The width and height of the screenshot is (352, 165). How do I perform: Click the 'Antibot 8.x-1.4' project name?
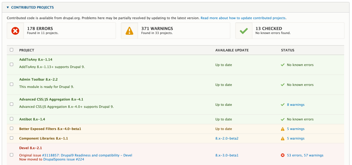(x=32, y=119)
